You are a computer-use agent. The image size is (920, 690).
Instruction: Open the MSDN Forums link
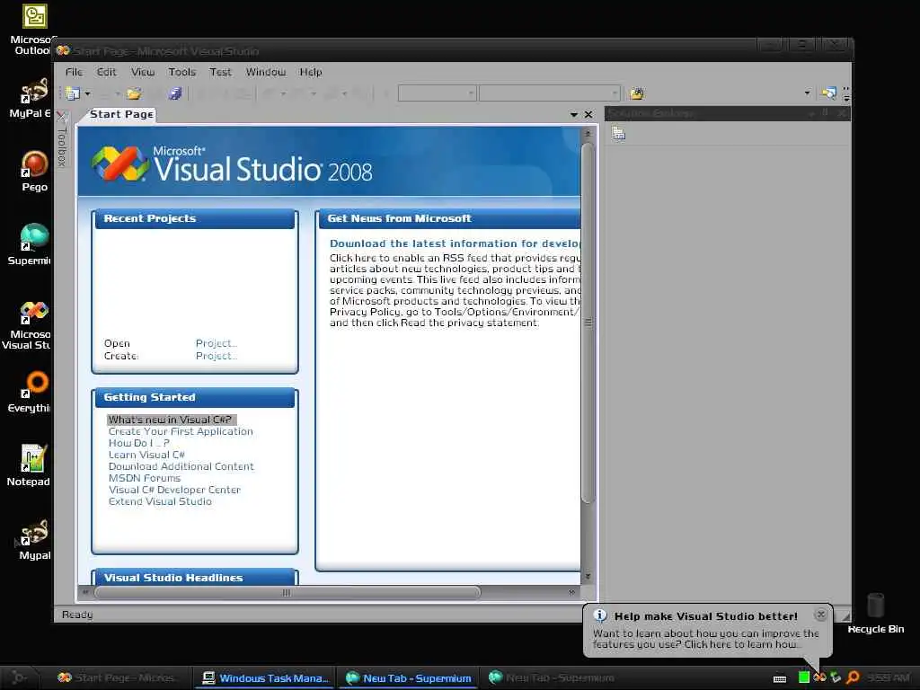[x=145, y=478]
